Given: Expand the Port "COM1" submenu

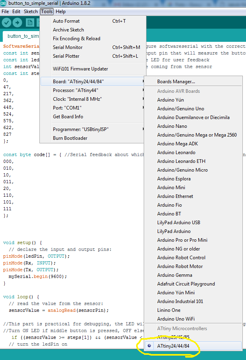Looking at the screenshot, I should coord(92,108).
